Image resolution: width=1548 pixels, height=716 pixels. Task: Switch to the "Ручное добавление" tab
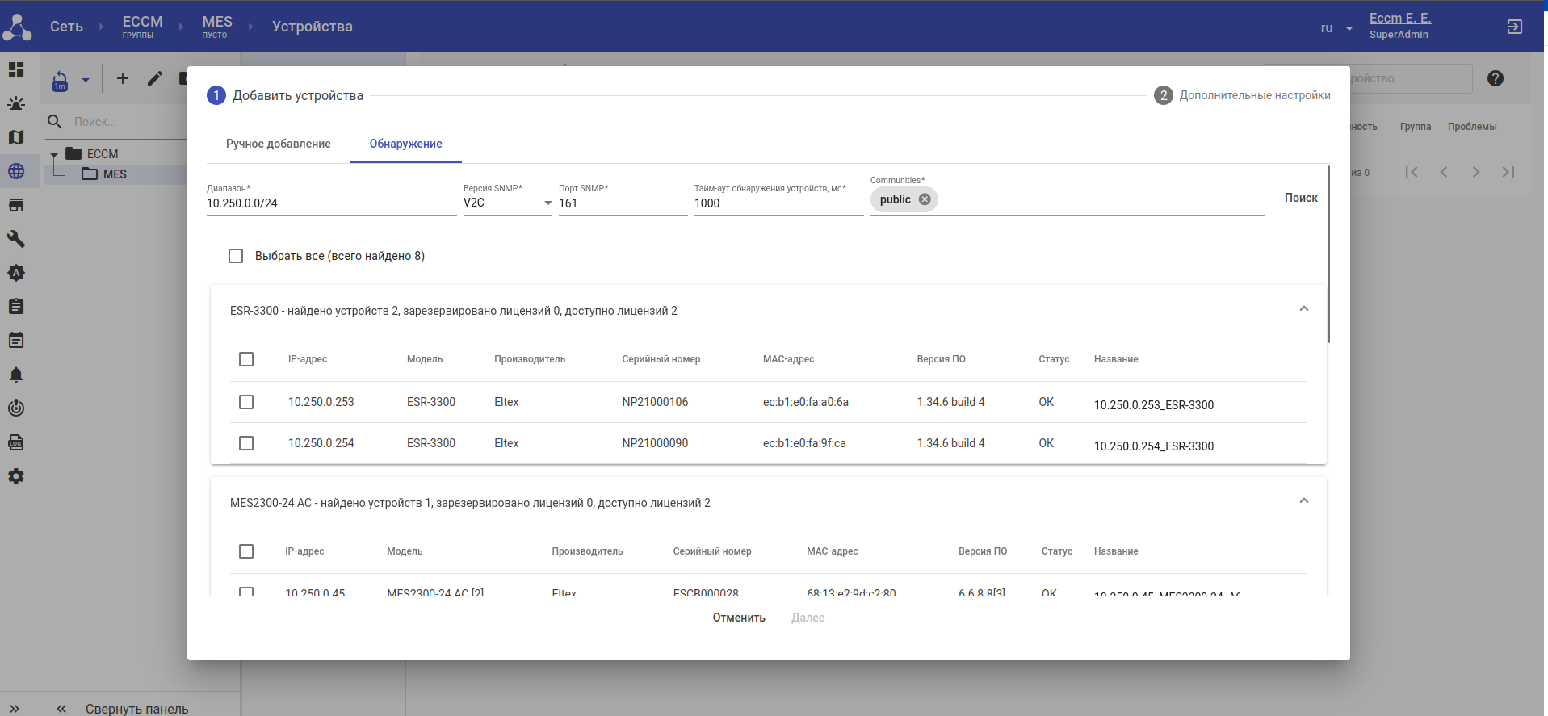point(279,144)
